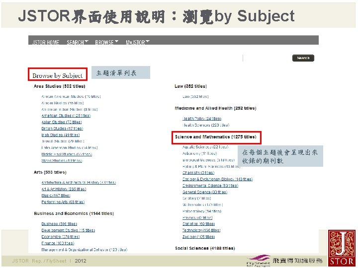Click the FlySheet logo icon
The height and width of the screenshot is (268, 358).
(x=259, y=261)
